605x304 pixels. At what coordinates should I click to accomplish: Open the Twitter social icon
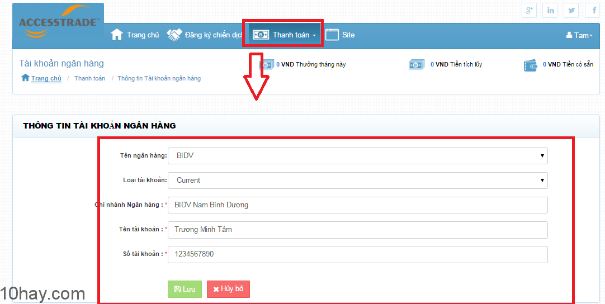tap(571, 10)
